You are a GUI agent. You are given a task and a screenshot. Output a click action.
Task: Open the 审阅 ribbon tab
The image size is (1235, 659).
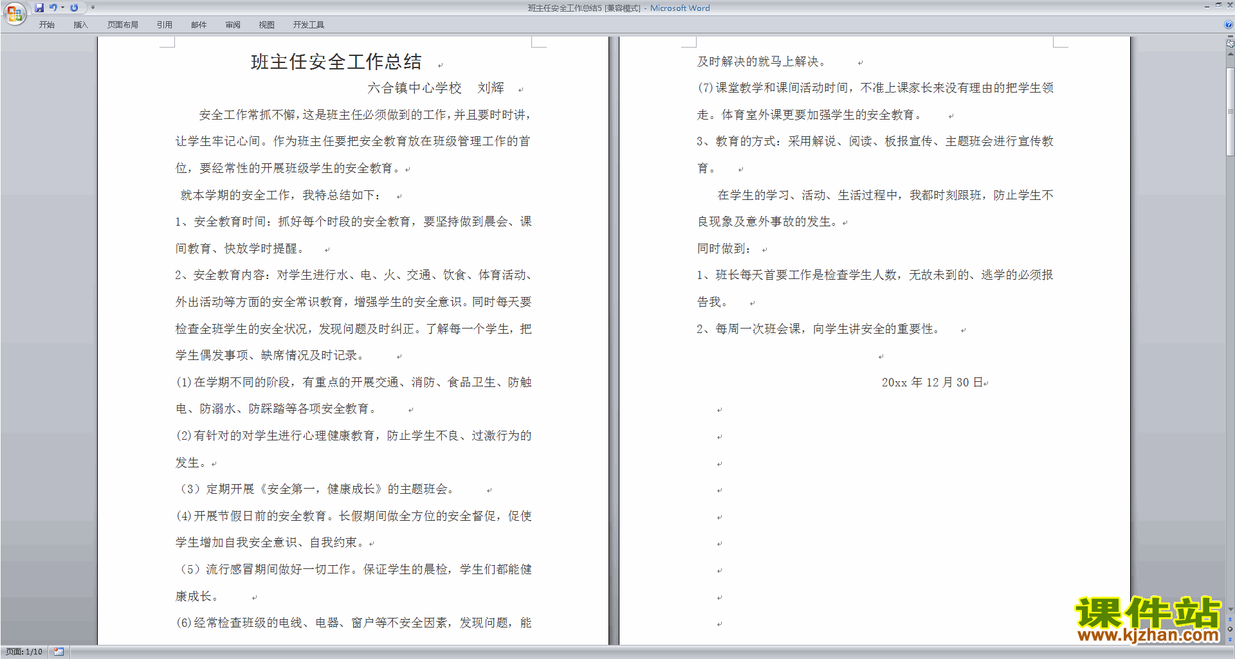coord(233,25)
